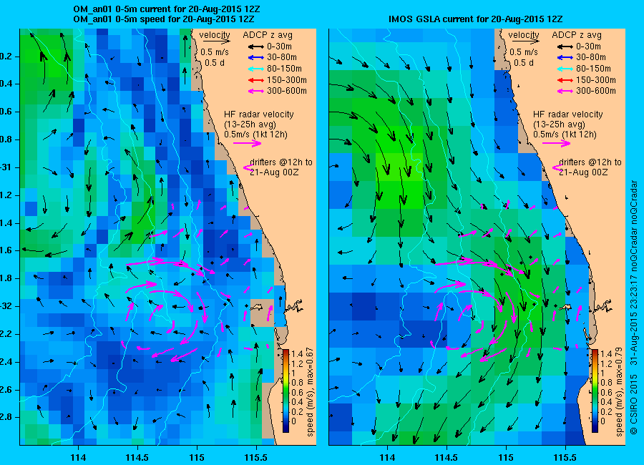Click the speed color bar on the left map

[x=286, y=391]
